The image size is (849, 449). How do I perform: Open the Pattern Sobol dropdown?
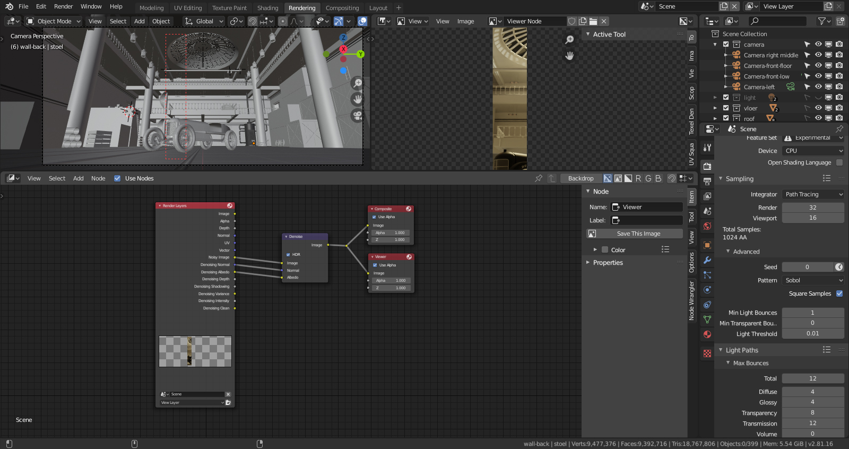[813, 280]
